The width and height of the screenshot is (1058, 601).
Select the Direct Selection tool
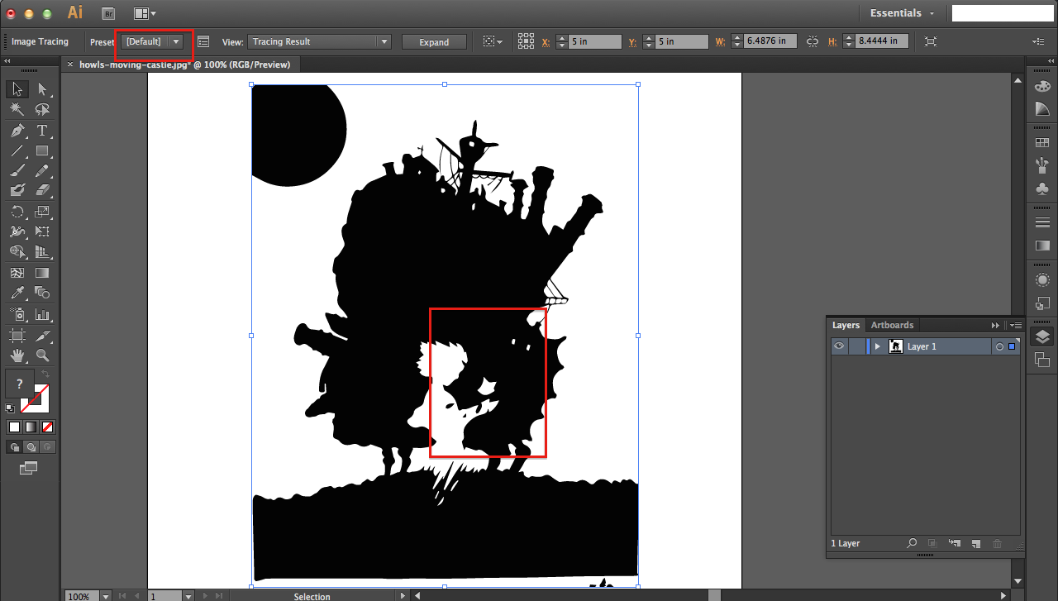(42, 89)
